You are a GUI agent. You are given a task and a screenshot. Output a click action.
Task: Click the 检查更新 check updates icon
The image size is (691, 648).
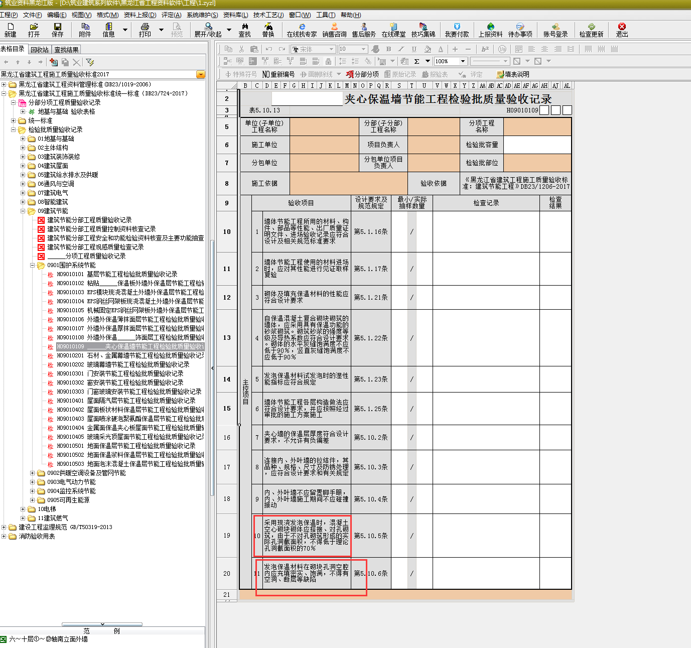592,30
